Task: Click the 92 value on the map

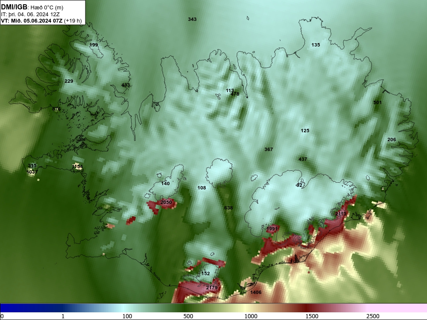Action: [x=299, y=185]
